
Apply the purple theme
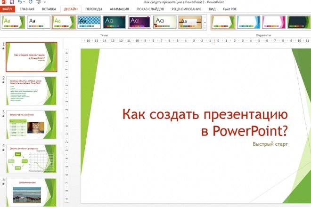point(139,22)
